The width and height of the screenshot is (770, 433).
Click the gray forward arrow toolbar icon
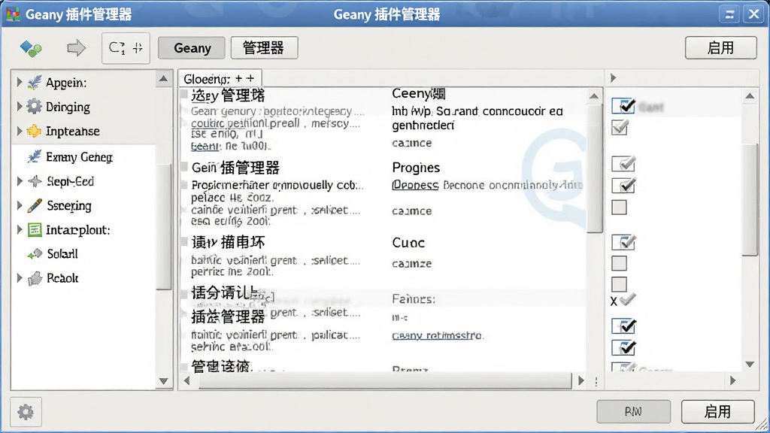76,47
